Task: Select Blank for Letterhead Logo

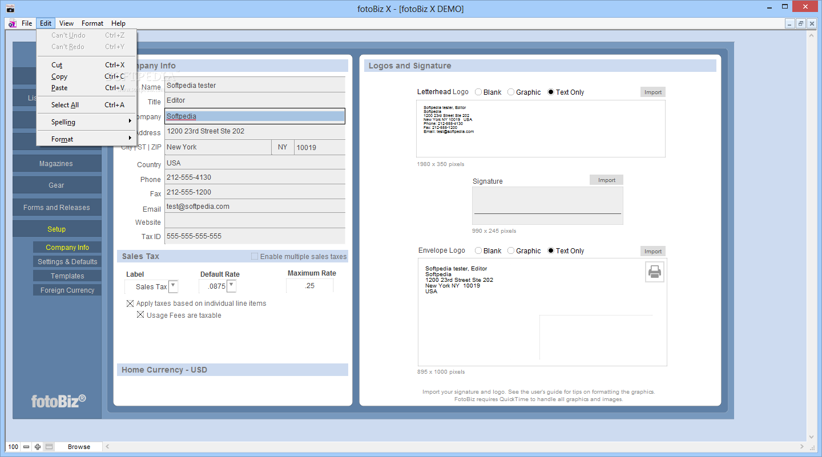Action: 478,92
